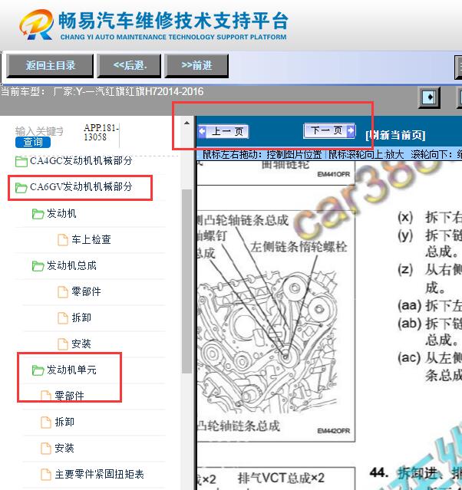This screenshot has width=462, height=490.
Task: Go to previous page with 上一页
Action: (223, 131)
